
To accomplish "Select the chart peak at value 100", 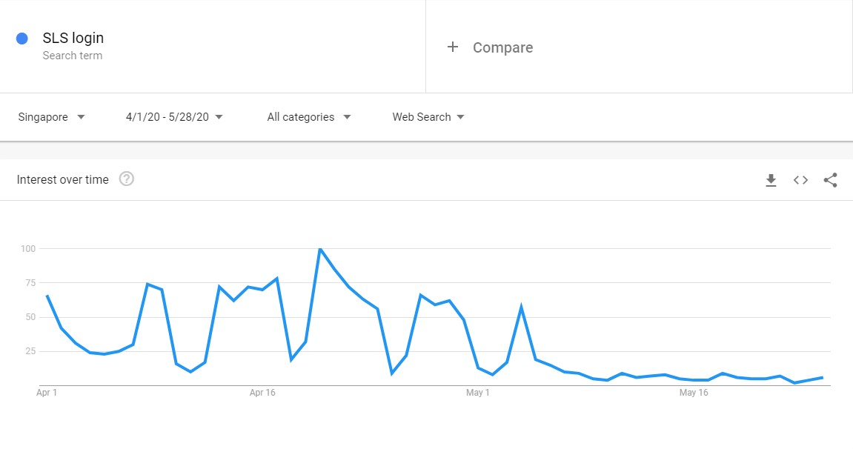I will pyautogui.click(x=319, y=249).
